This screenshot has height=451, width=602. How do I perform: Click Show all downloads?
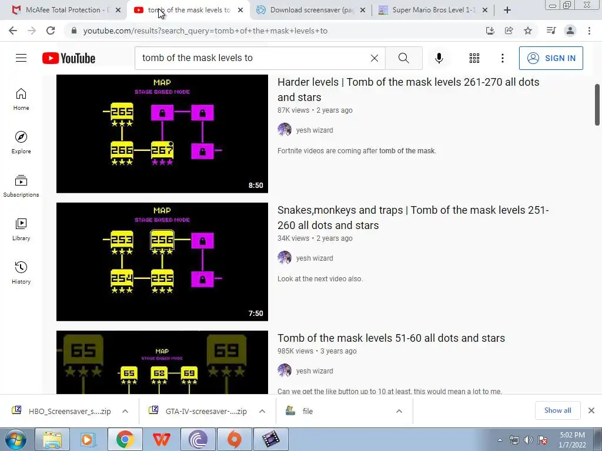pos(557,410)
